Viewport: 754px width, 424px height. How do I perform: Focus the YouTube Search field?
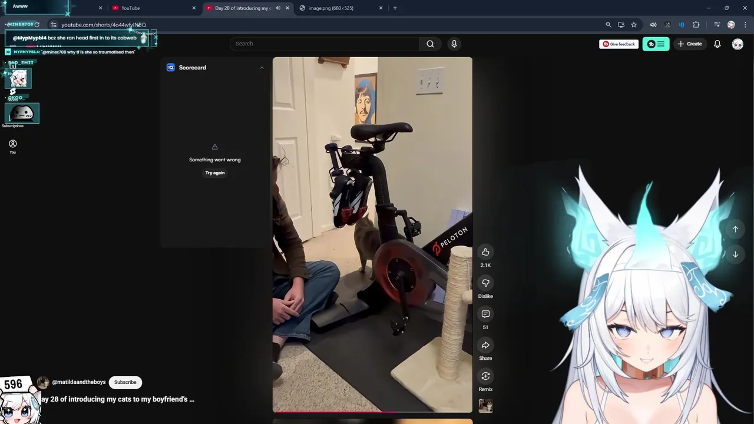pos(325,44)
